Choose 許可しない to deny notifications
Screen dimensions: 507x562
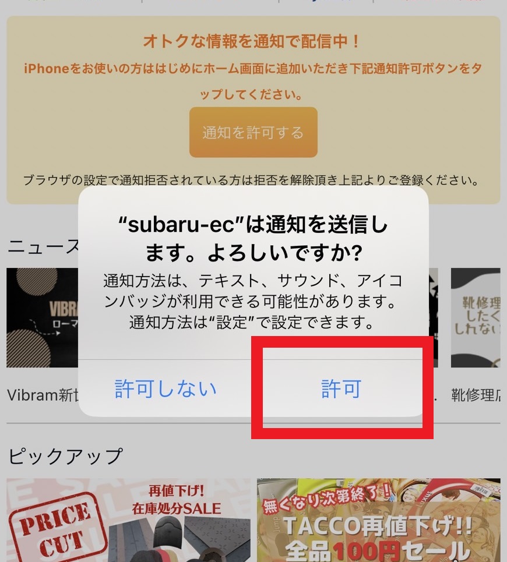166,388
